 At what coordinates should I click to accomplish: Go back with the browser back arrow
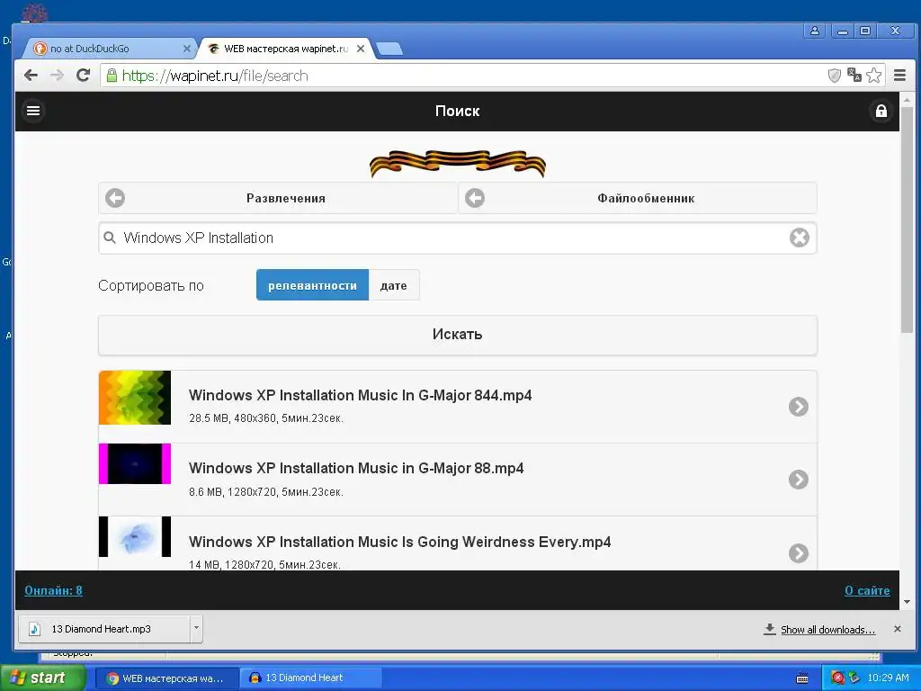coord(31,76)
